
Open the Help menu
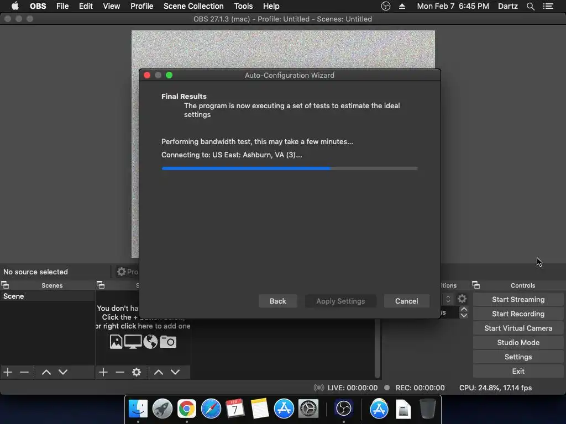271,6
